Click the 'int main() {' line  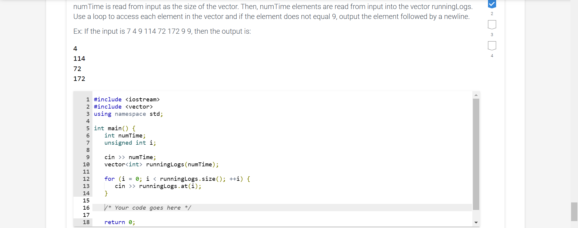coord(115,128)
